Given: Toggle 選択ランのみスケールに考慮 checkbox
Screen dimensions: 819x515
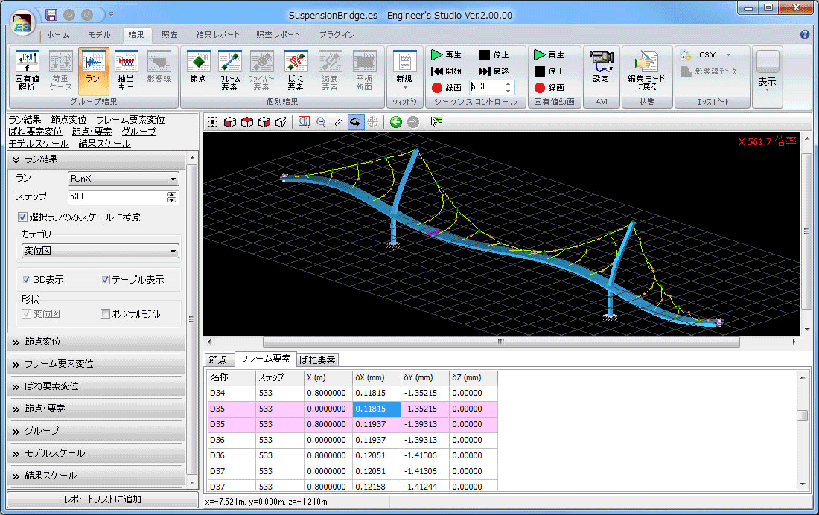Looking at the screenshot, I should (22, 217).
